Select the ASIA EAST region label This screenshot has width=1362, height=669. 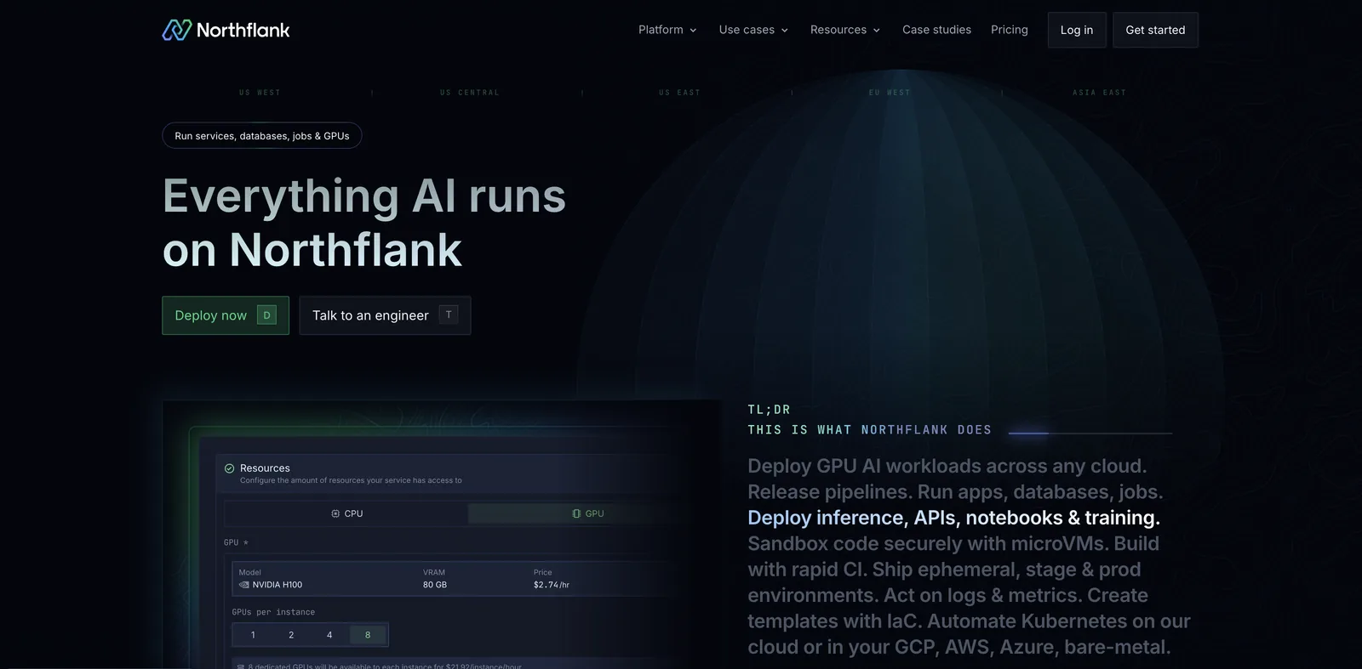(1099, 93)
